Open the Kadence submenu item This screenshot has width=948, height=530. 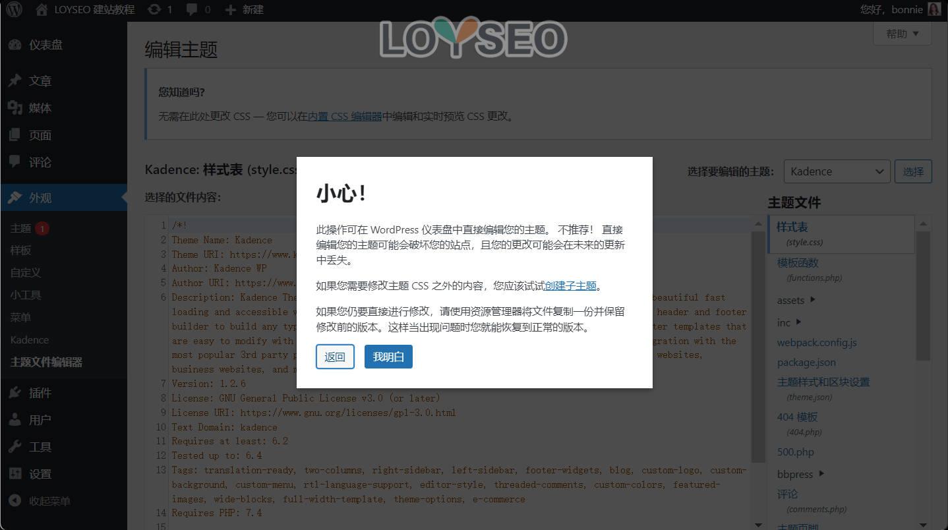[x=30, y=339]
